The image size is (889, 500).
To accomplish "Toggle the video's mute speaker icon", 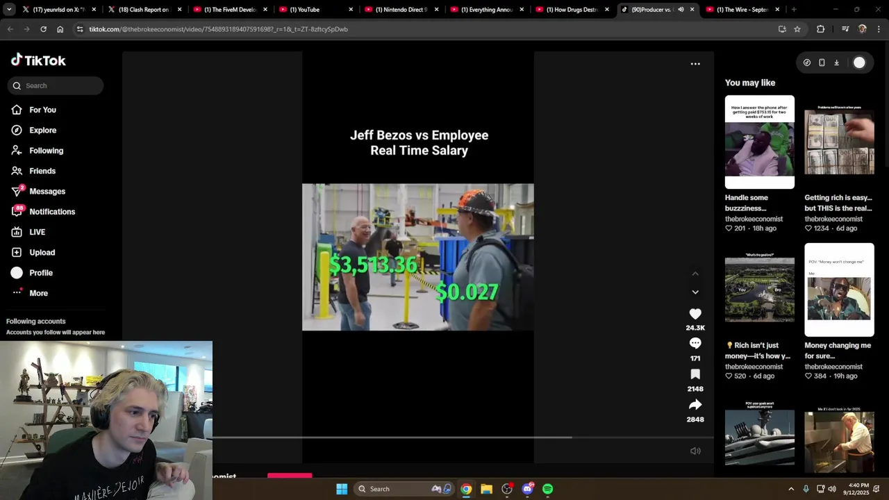I will (695, 451).
